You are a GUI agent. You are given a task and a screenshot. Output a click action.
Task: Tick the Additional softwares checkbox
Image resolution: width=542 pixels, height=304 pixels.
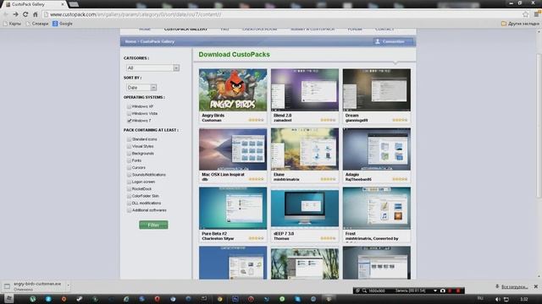point(130,210)
